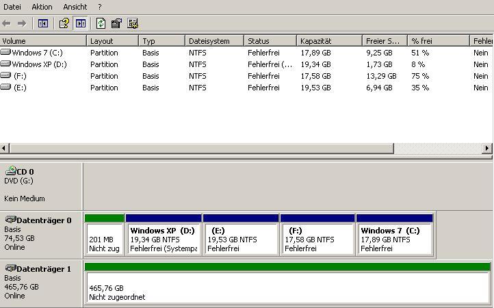Sort by the Layout column header
494x308 pixels.
click(x=112, y=41)
